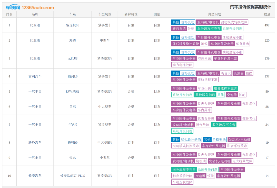Screen dimensions: 277x188
Task: Click 中大型MPV in the 腾势D9 row
Action: pos(105,143)
